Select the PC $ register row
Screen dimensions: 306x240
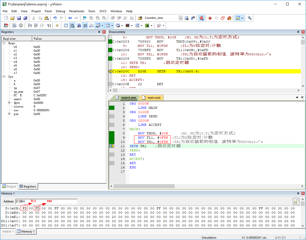[x=53, y=95]
